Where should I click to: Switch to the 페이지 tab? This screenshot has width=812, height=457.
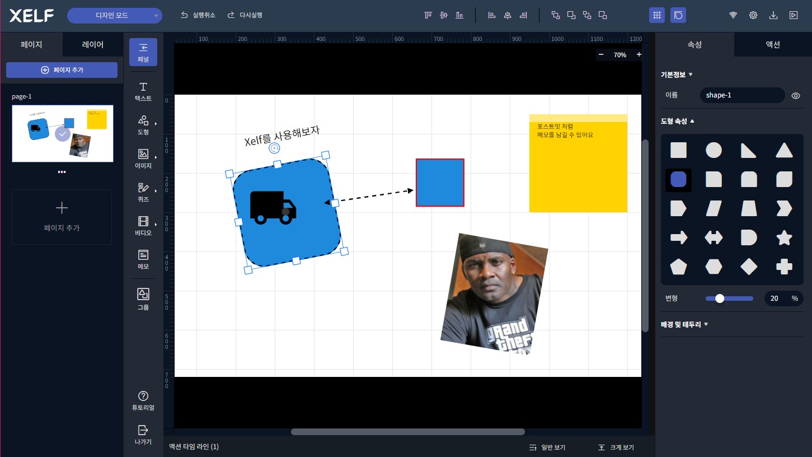pos(31,44)
